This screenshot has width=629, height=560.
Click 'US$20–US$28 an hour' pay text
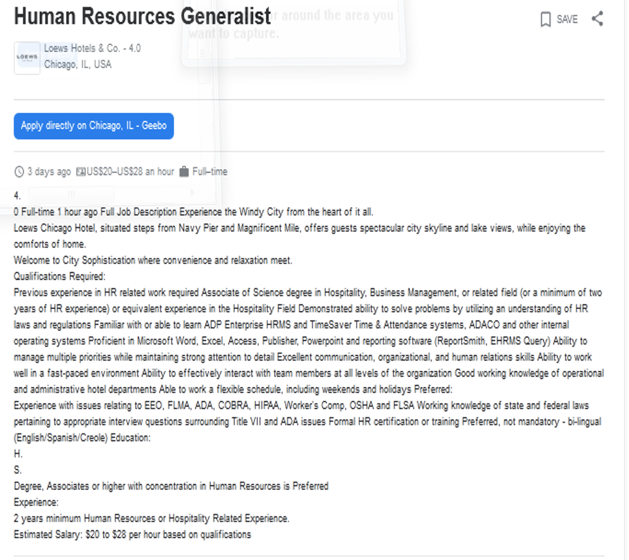coord(131,172)
